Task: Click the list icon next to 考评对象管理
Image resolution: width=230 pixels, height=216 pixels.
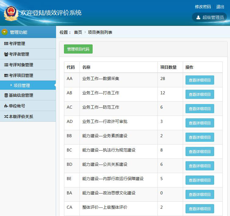Action: (6, 65)
